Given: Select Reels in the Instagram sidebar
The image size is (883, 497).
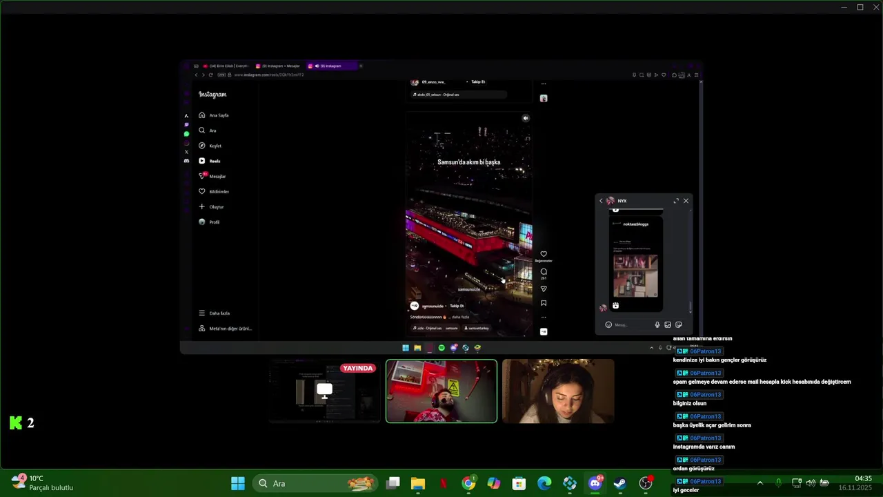Looking at the screenshot, I should pyautogui.click(x=210, y=161).
